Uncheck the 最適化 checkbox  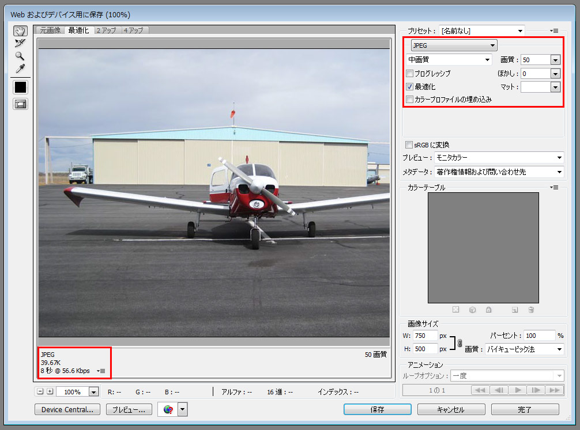click(x=410, y=87)
